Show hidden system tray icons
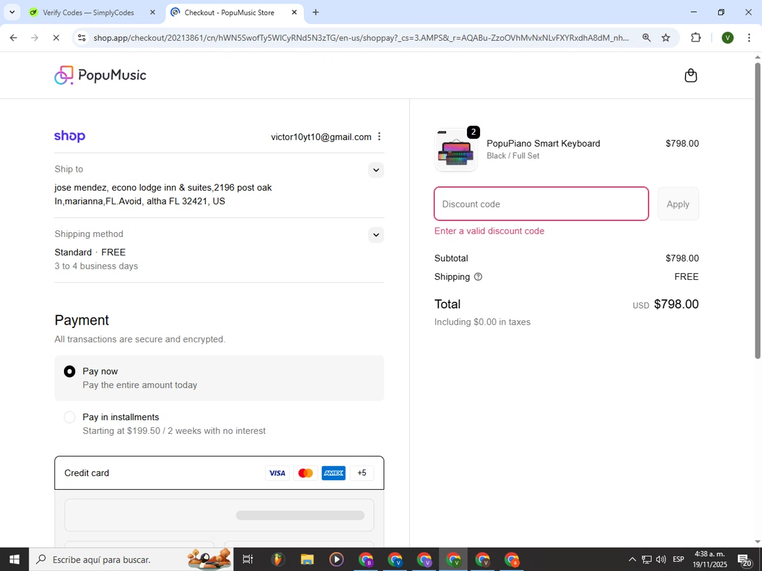This screenshot has width=762, height=571. [x=632, y=559]
